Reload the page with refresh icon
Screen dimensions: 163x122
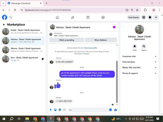pos(15,10)
